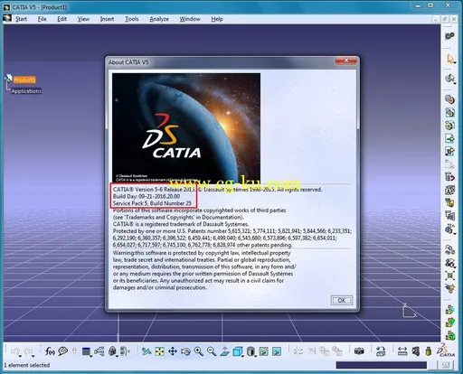Click the Undo icon in bottom toolbar
Viewport: 463px width, 374px height.
[15, 351]
